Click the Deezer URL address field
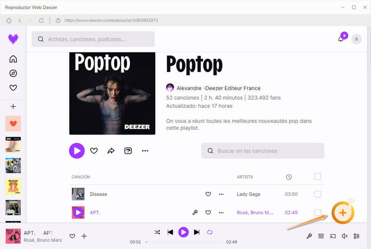The width and height of the screenshot is (371, 249). click(x=111, y=20)
